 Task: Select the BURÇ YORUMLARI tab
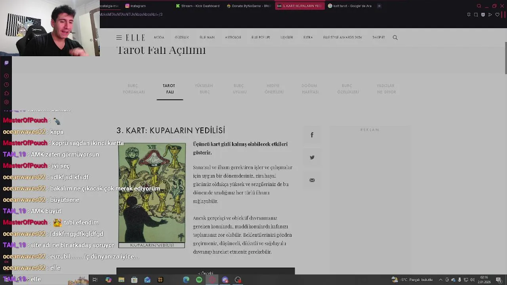(133, 89)
